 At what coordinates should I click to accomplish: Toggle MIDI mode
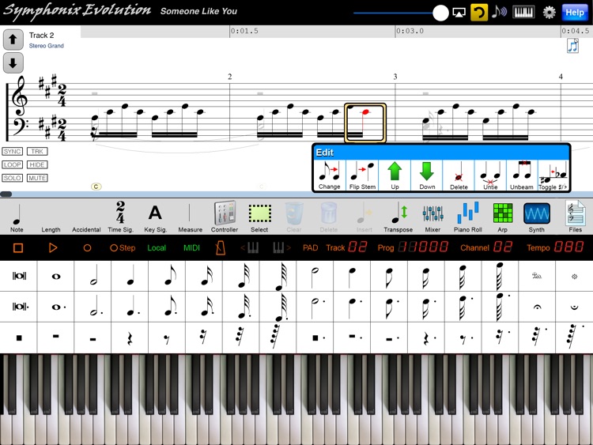tap(191, 248)
